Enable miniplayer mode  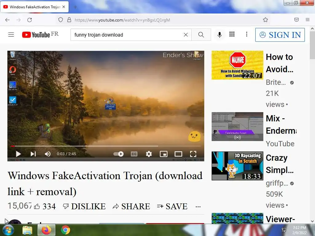coord(164,154)
